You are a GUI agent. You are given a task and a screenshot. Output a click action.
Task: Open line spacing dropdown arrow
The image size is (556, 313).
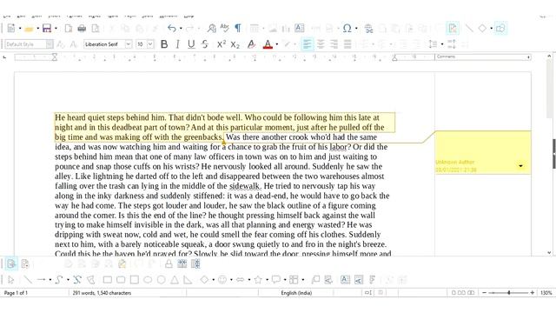pos(442,44)
